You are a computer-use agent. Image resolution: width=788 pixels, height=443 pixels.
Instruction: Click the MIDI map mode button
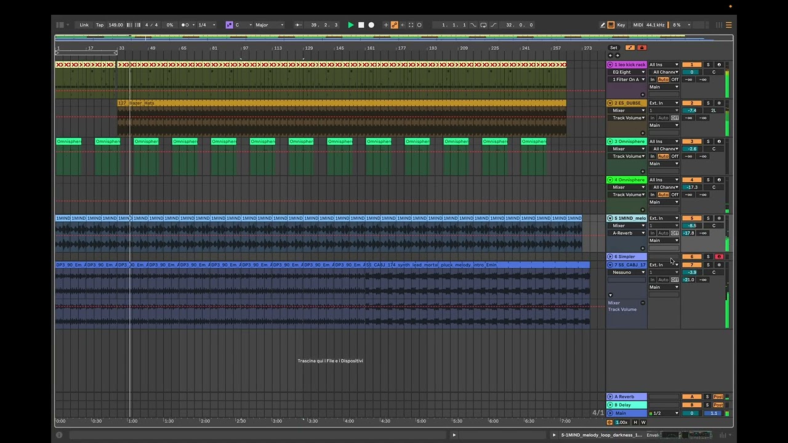pos(638,25)
